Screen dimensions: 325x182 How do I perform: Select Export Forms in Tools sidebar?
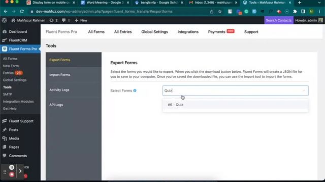coord(74,60)
